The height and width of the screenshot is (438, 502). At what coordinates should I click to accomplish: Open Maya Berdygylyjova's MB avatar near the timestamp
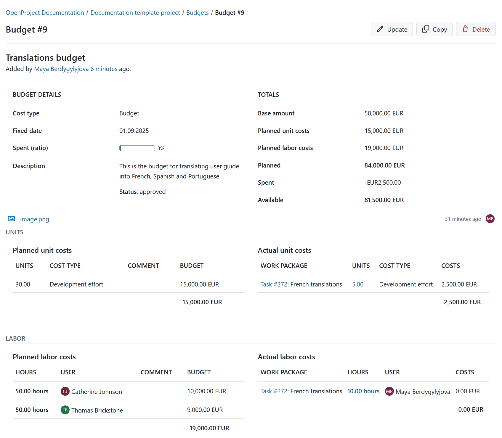(490, 219)
